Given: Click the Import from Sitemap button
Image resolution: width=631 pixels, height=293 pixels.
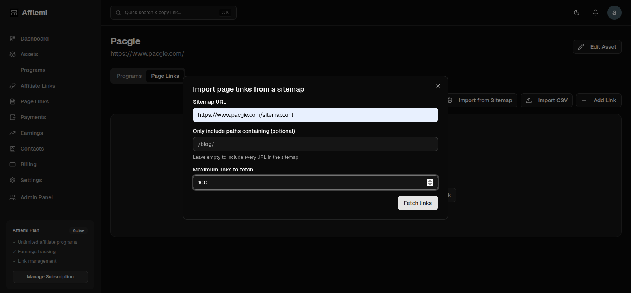Looking at the screenshot, I should [x=482, y=100].
